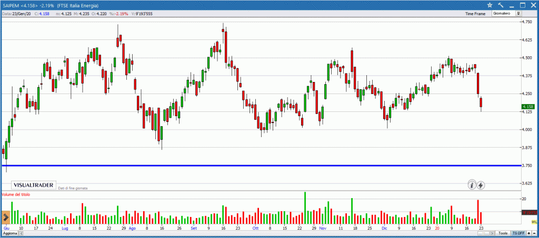Viewport: 539px width, 238px height.
Task: Click the 4.000 price axis label
Action: (527, 129)
